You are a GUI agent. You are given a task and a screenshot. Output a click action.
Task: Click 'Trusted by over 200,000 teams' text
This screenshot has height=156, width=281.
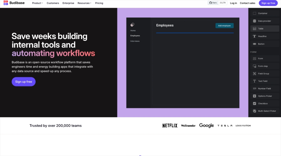(56, 126)
